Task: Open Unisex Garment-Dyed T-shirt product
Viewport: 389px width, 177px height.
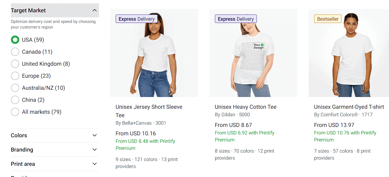Action: 349,107
